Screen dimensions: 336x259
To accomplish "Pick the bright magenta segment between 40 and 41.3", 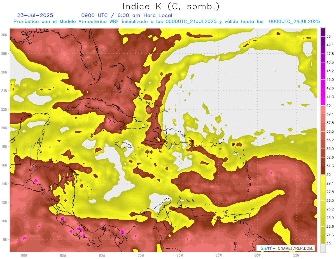I will [x=323, y=101].
